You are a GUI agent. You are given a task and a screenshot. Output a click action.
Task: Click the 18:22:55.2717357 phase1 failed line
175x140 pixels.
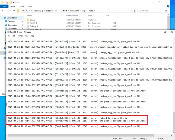point(89,47)
